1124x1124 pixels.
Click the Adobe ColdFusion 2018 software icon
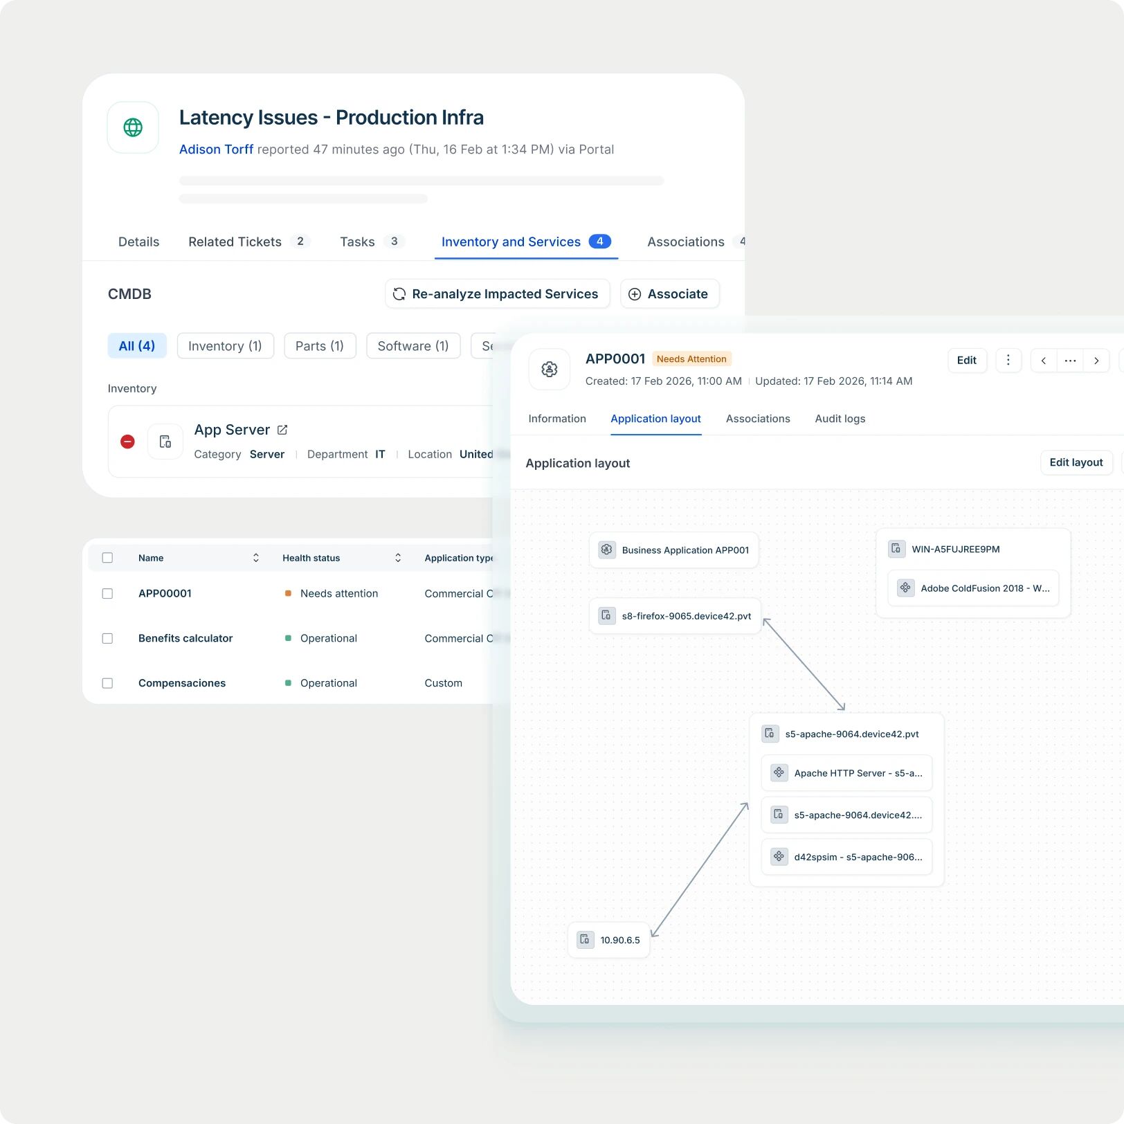click(x=905, y=588)
